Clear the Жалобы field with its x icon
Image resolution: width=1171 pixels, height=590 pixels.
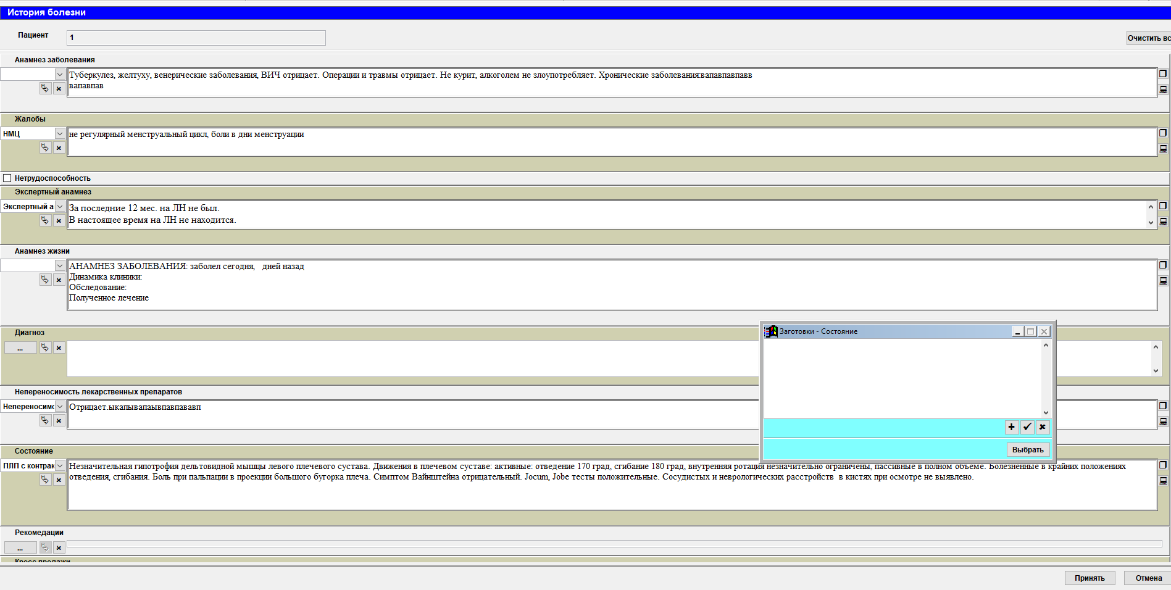point(59,148)
